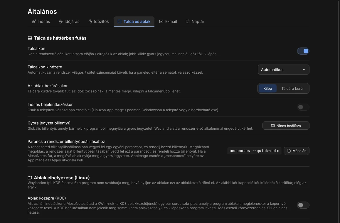Click the window icon beside Ablak elhelyezése (Linux)
The width and height of the screenshot is (340, 223).
[30, 178]
